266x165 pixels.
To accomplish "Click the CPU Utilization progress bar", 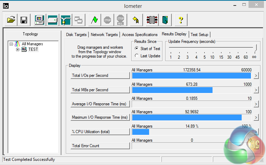I will 192,132.
